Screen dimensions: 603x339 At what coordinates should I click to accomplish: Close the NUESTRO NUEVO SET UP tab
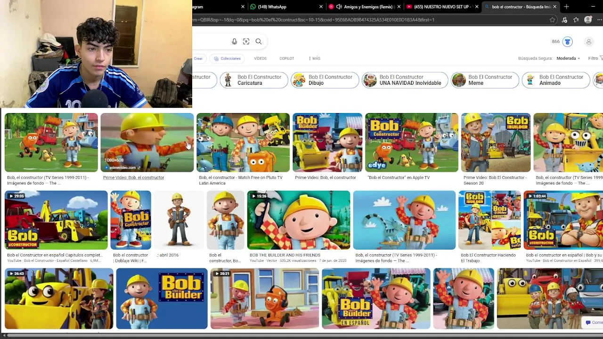[x=477, y=7]
